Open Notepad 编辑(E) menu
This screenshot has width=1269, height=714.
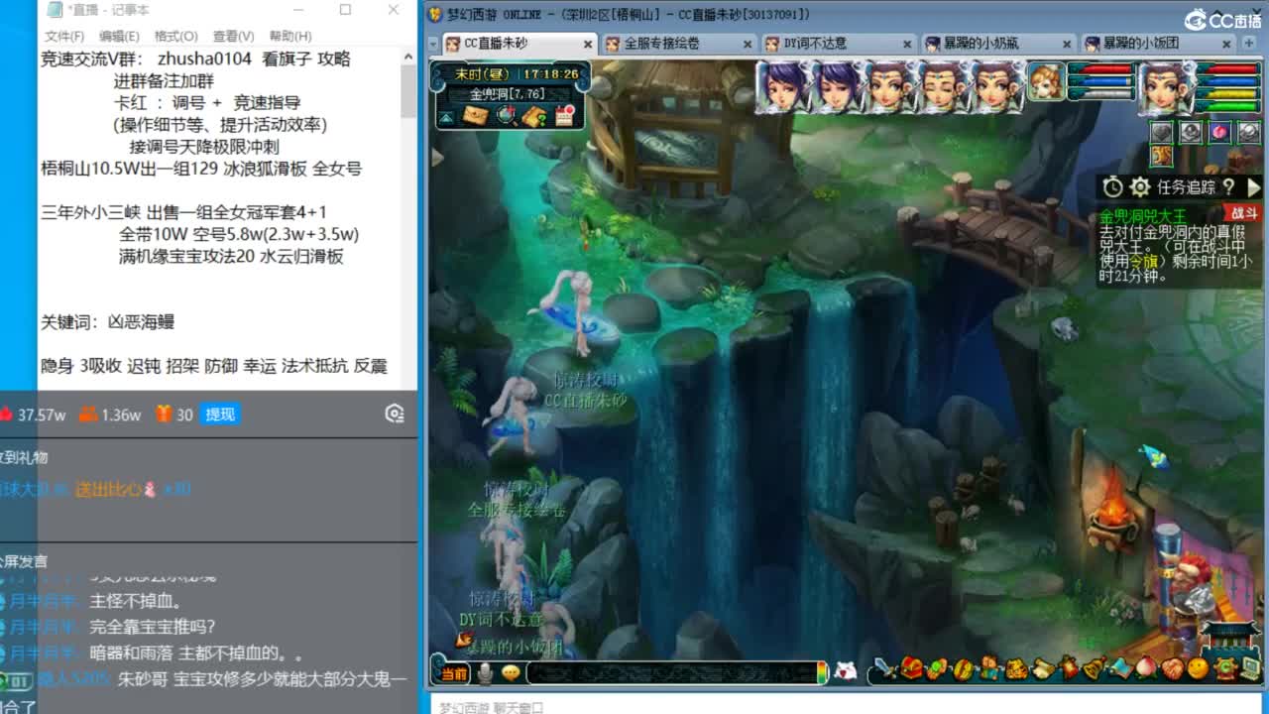[119, 36]
